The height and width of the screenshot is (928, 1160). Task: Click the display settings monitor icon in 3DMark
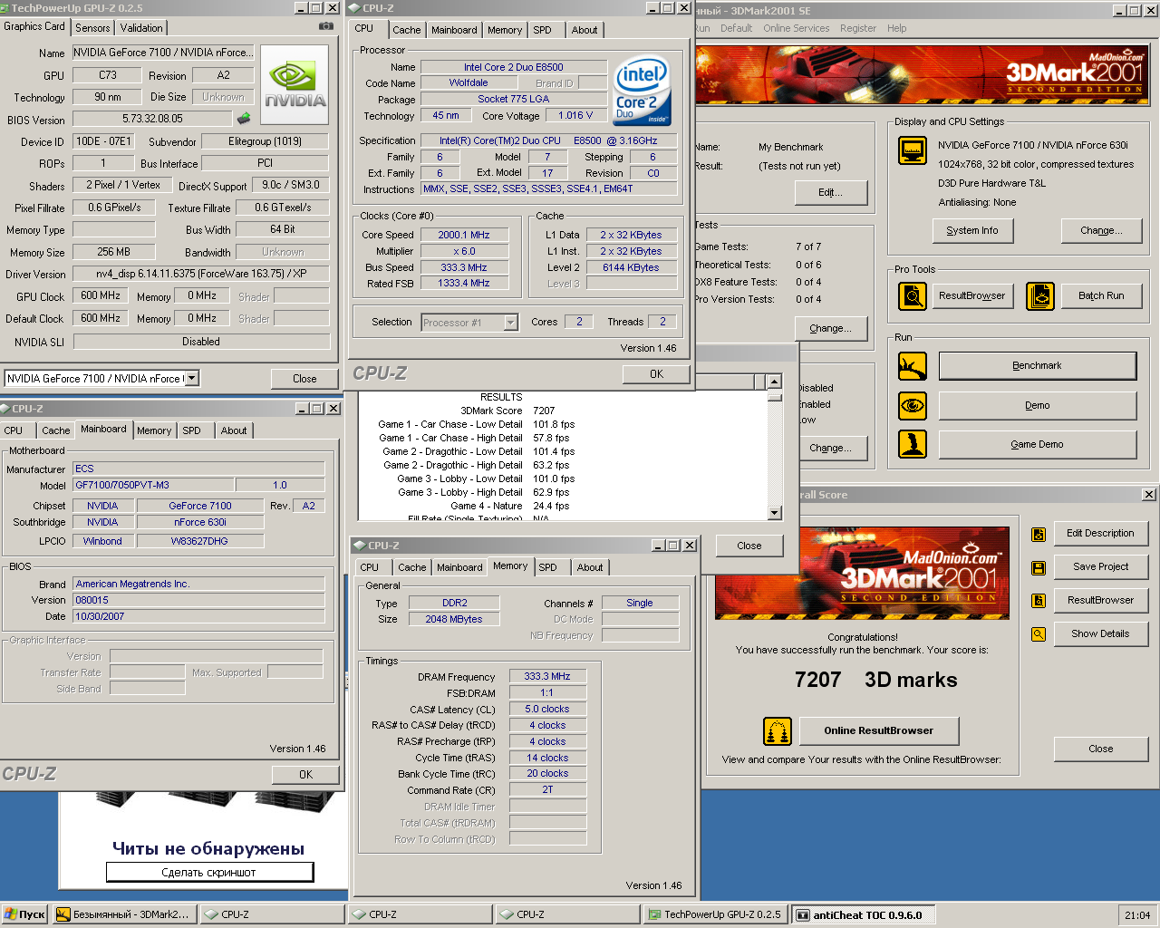(x=913, y=150)
